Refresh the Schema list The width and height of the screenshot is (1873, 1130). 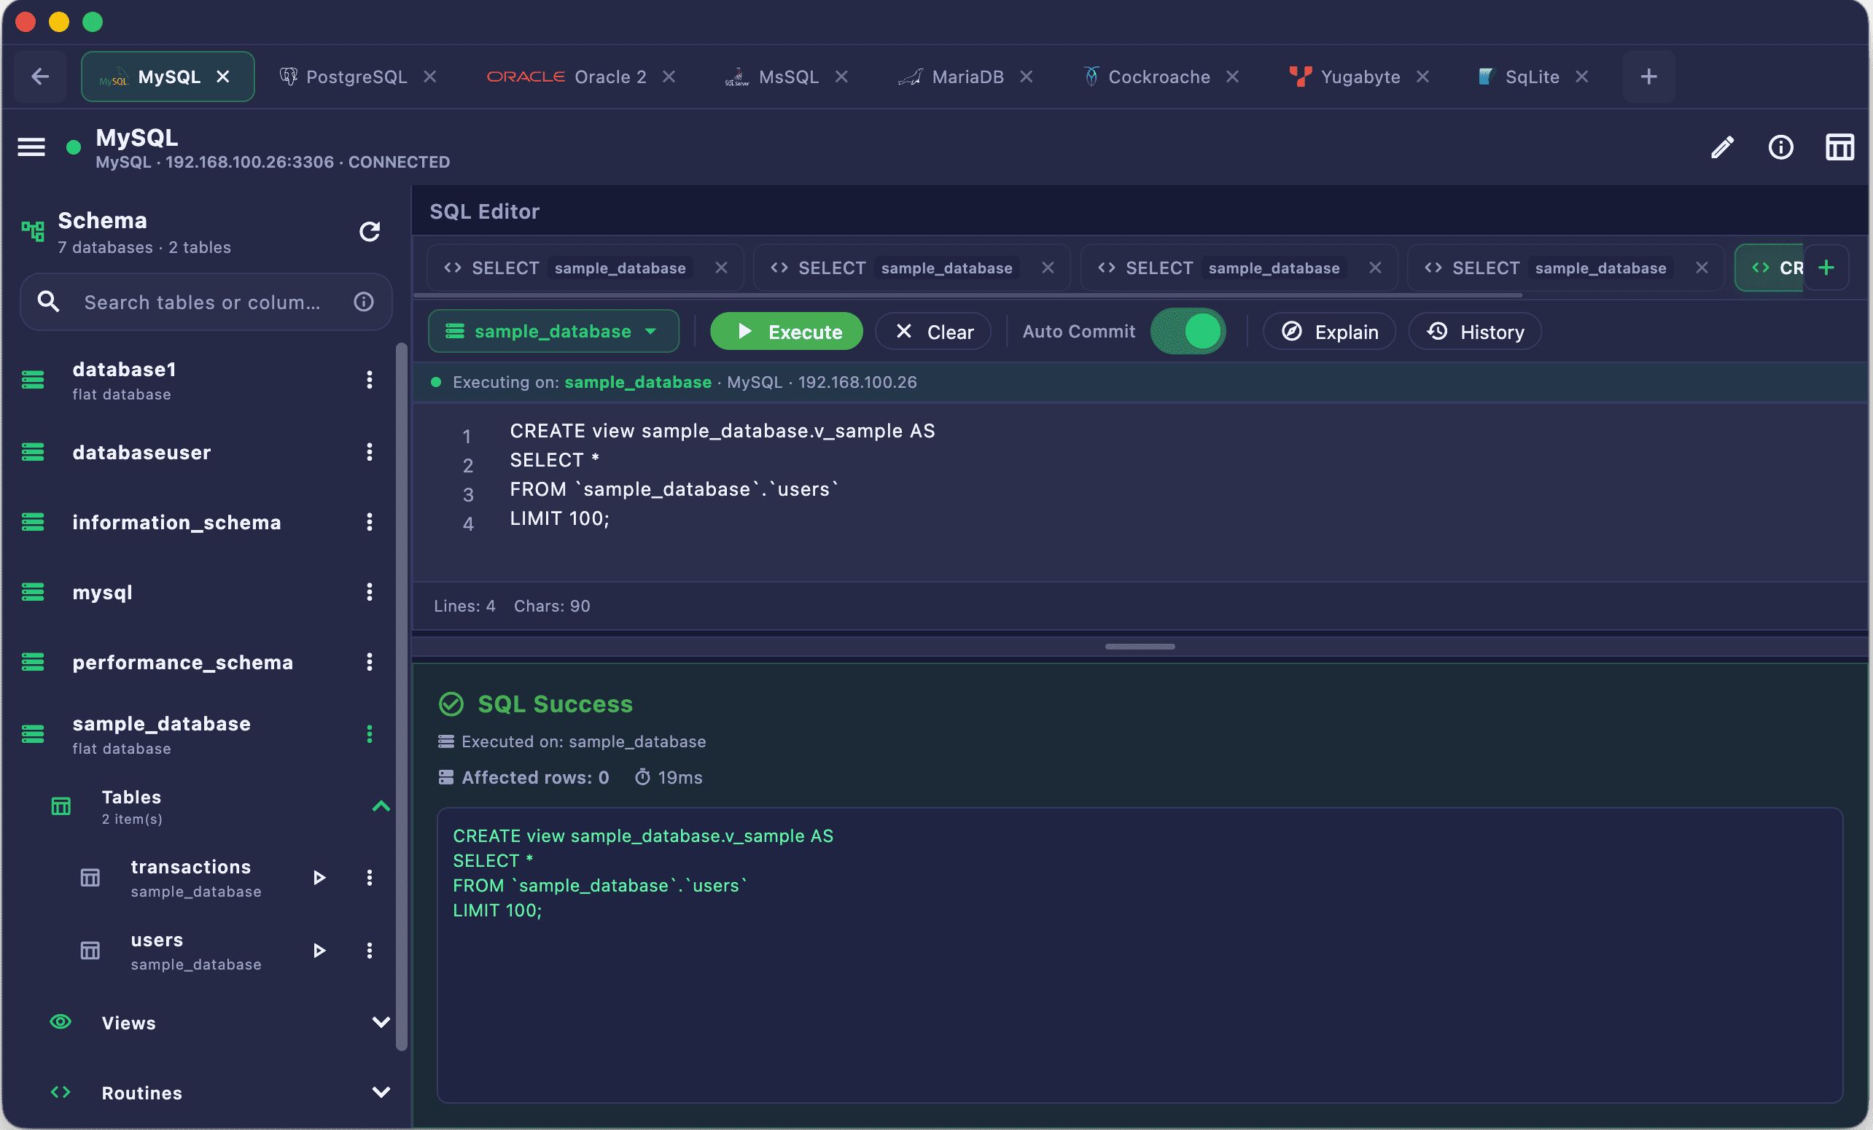pos(370,232)
